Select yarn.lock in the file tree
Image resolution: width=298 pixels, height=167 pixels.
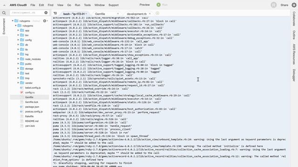tap(29, 126)
